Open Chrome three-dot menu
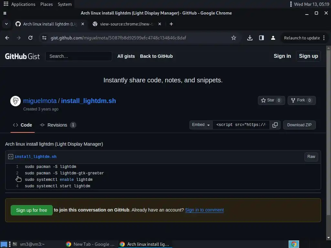This screenshot has width=331, height=248. coord(324,38)
